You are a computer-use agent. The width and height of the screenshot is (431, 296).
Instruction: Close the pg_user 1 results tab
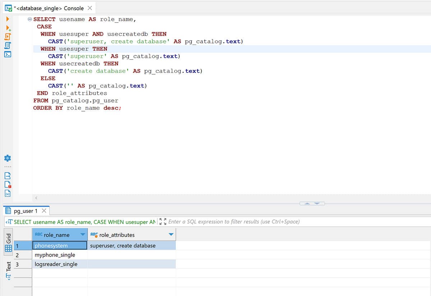(x=44, y=211)
